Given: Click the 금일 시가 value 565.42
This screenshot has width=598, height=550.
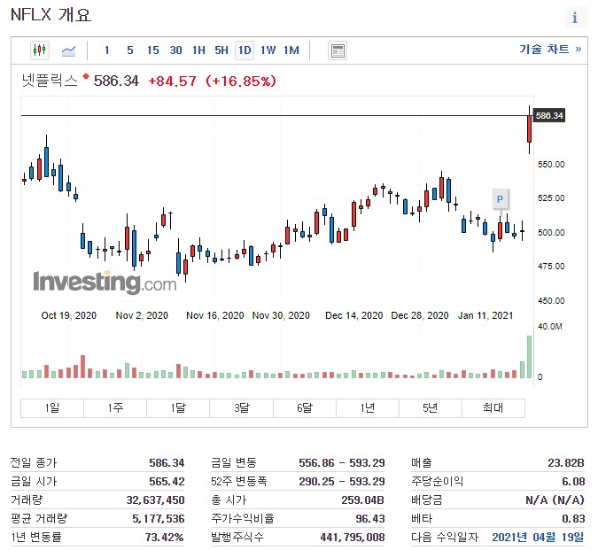Looking at the screenshot, I should pyautogui.click(x=167, y=482).
